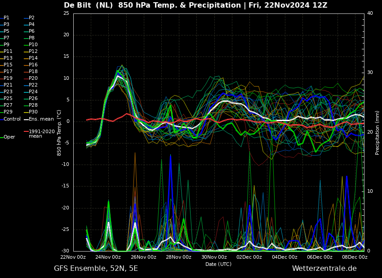382x278 pixels.
Task: Click the GFS Ensemble, 52N, 5E caption
Action: [x=96, y=269]
